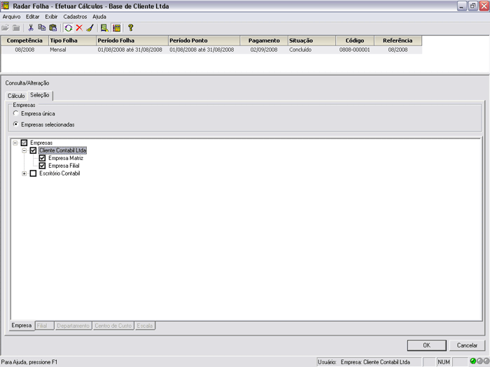Open the Cadastros menu

pos(75,16)
